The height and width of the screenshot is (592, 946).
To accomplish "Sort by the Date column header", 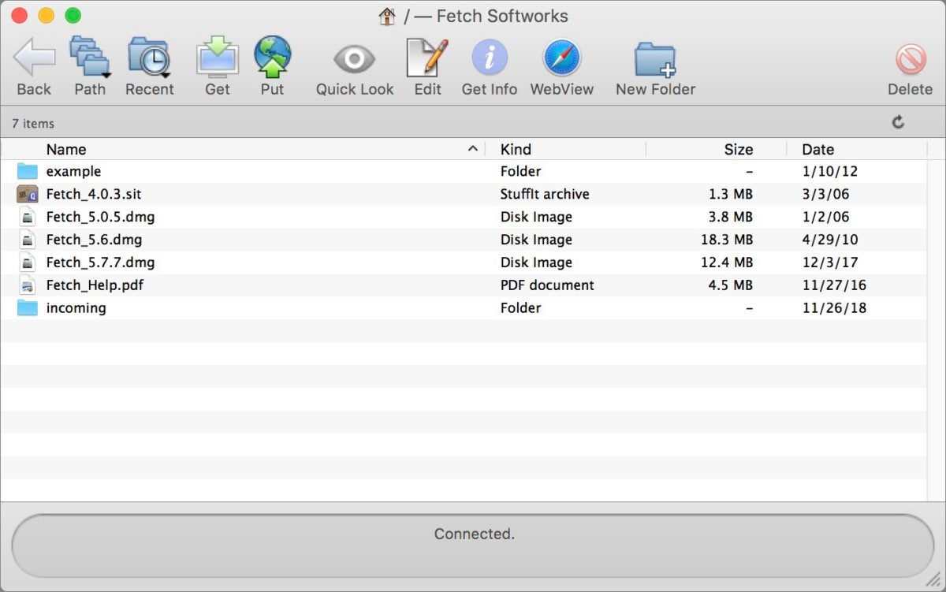I will 818,149.
